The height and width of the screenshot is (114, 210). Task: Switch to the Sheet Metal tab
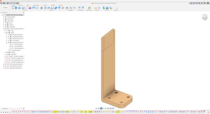pos(36,5)
